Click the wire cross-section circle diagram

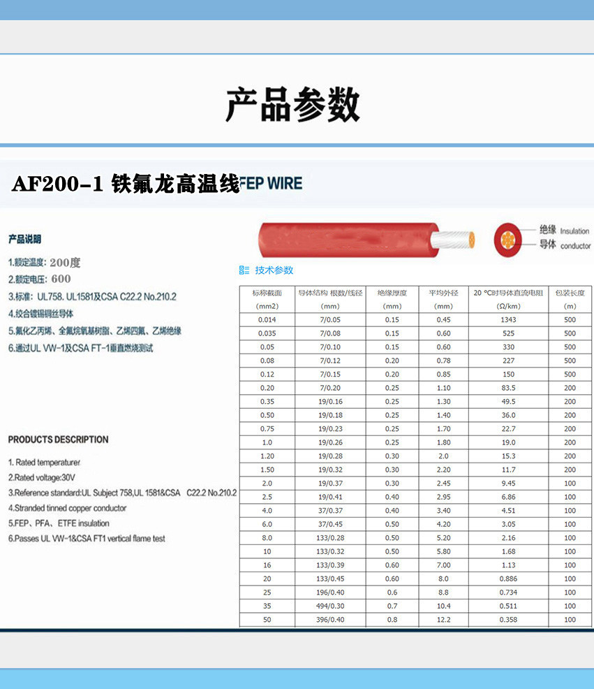[x=508, y=238]
